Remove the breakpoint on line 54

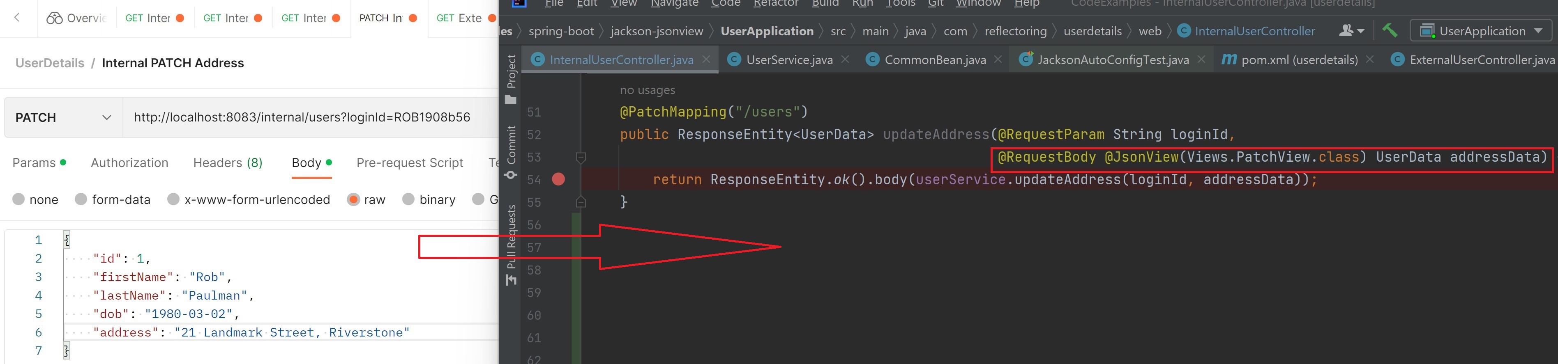(x=558, y=179)
